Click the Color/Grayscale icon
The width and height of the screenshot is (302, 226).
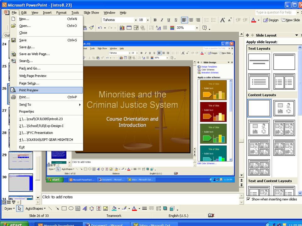[172, 28]
